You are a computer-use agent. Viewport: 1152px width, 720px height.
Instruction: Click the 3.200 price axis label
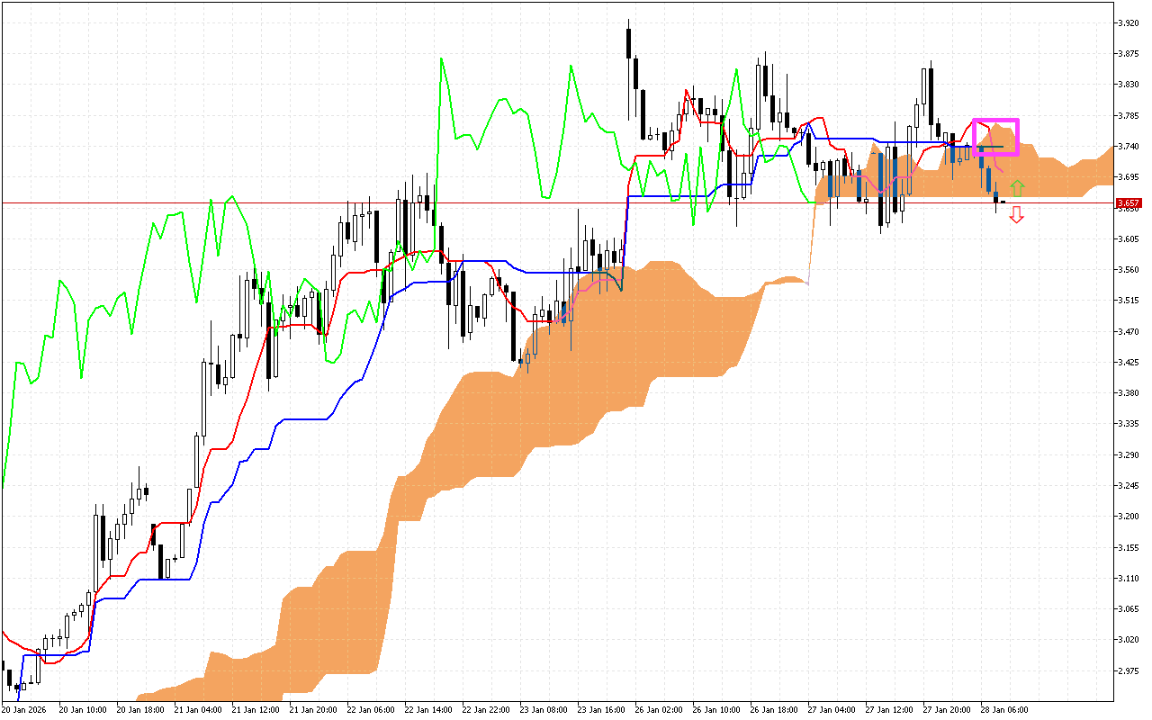point(1129,517)
